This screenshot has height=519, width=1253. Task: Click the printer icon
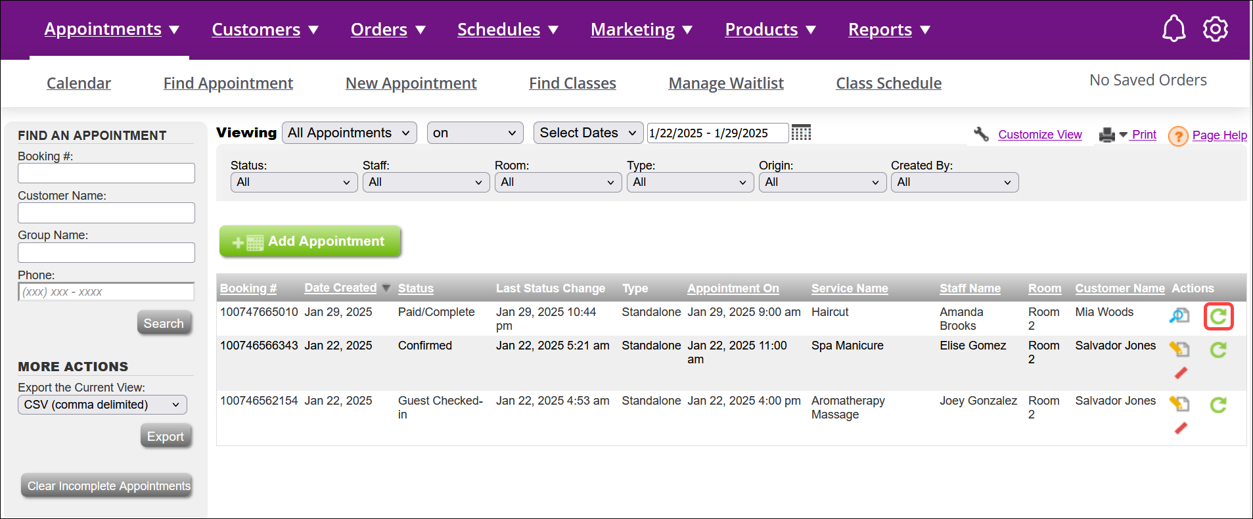point(1107,135)
